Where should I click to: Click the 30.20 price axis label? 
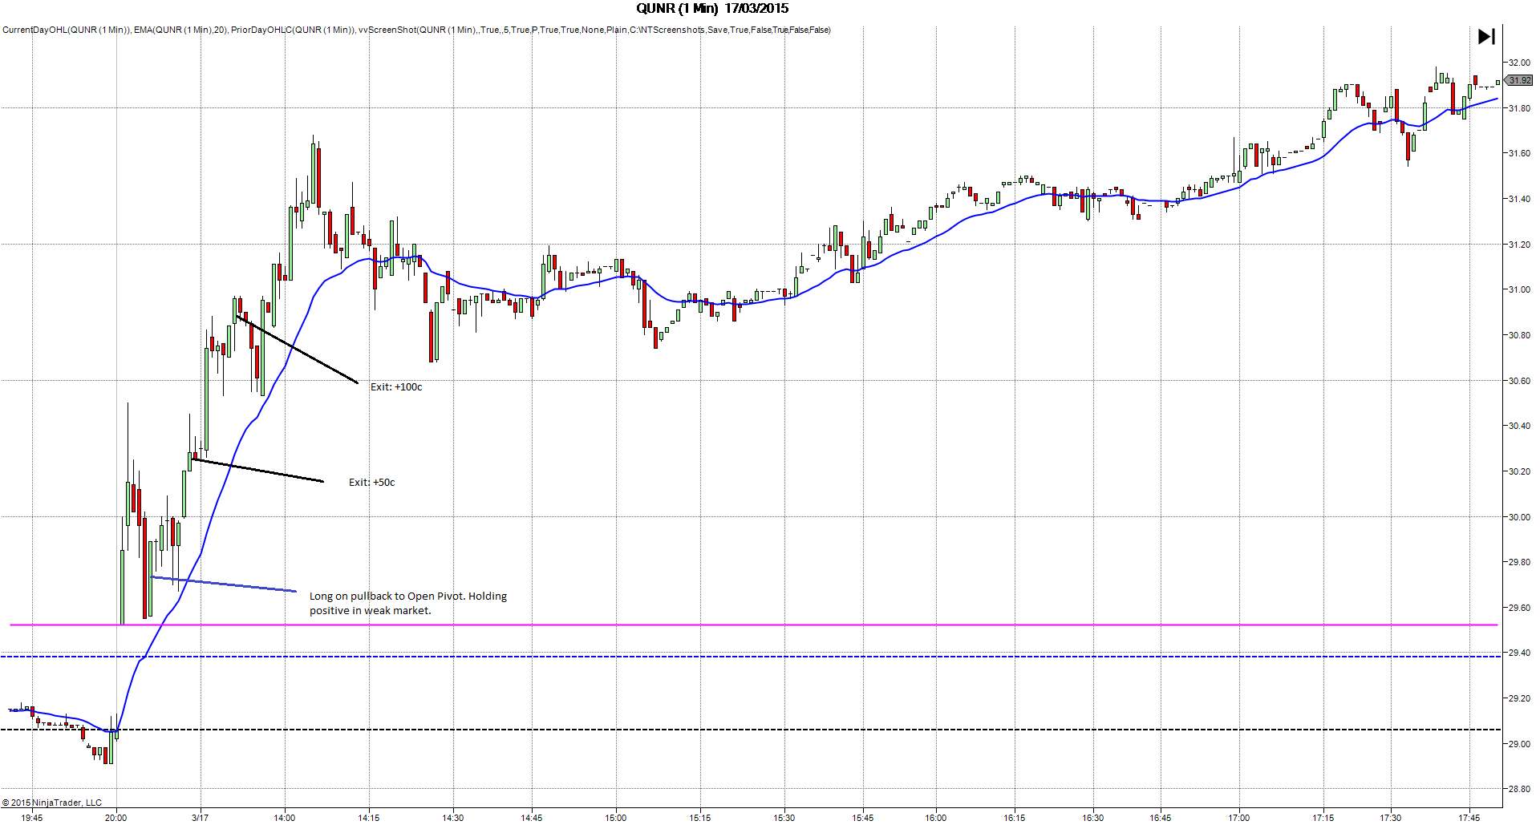click(x=1519, y=471)
